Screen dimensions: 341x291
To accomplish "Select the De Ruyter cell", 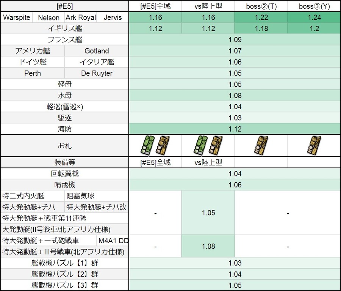I will 97,73.
